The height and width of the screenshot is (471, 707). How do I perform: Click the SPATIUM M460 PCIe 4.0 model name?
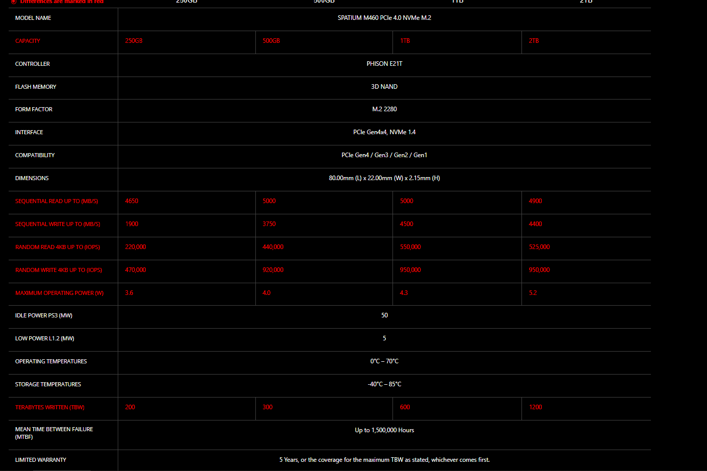point(384,18)
